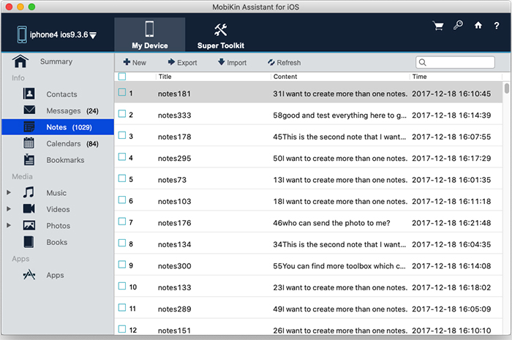Screen dimensions: 512x340
Task: Open Messages (24) in sidebar
Action: (x=72, y=111)
